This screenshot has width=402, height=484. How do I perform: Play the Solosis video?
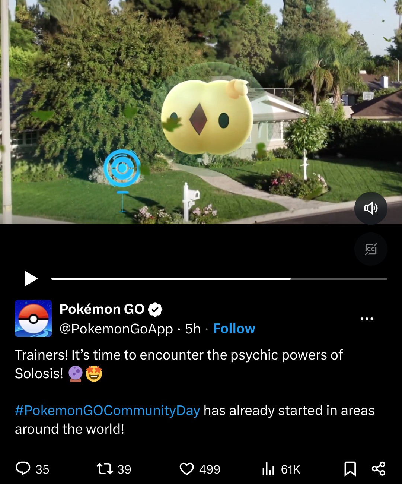(x=31, y=278)
